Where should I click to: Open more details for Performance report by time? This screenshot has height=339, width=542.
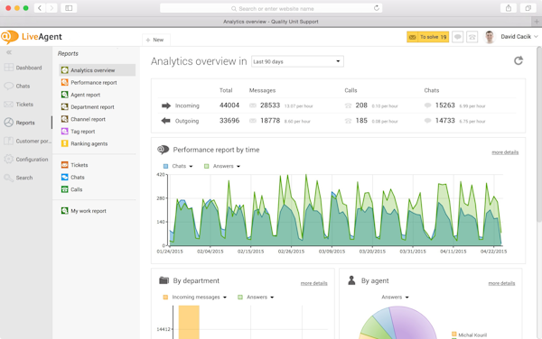[505, 152]
